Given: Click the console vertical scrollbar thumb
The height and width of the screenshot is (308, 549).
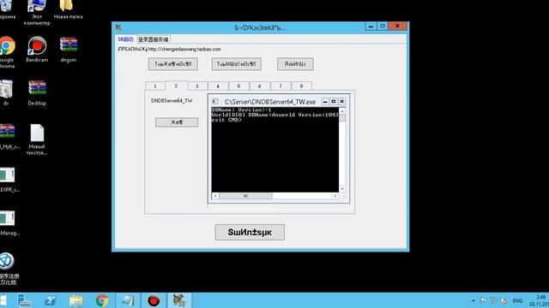Looking at the screenshot, I should tap(342, 118).
